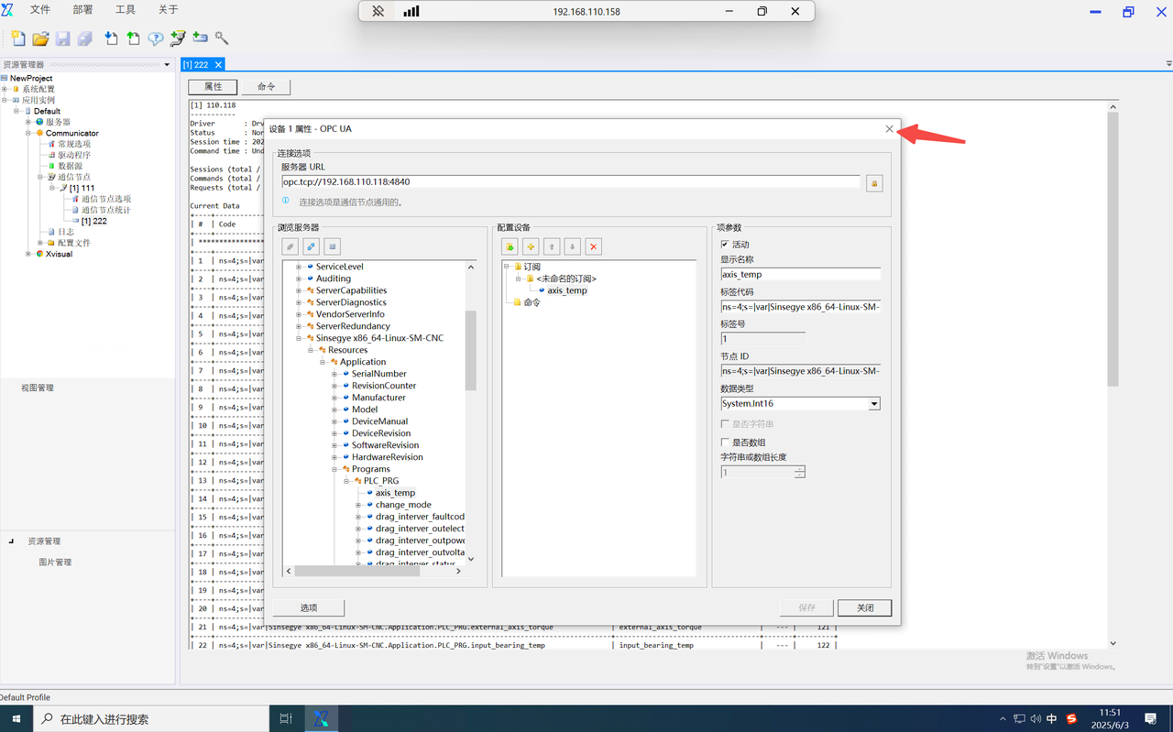Collapse the 订阅 folder node
The height and width of the screenshot is (732, 1173).
pyautogui.click(x=506, y=267)
